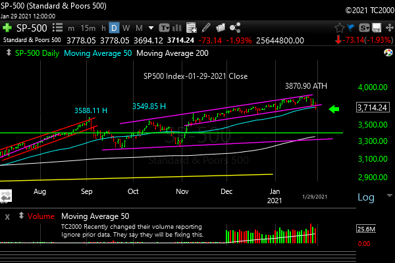The image size is (395, 263).
Task: Click the Moving Average 200 label
Action: pos(166,52)
